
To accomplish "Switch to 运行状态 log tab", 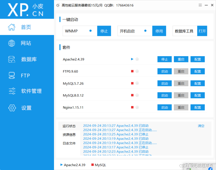I will coord(69,126).
